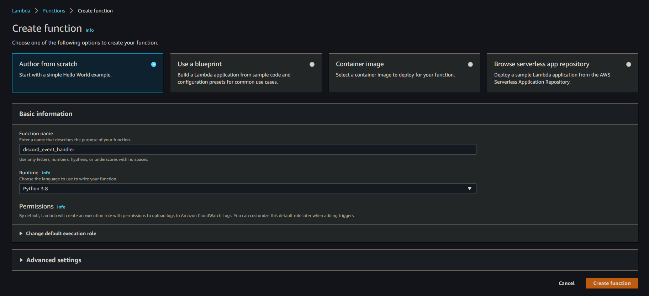Go to Lambda breadcrumb link
649x296 pixels.
(21, 11)
